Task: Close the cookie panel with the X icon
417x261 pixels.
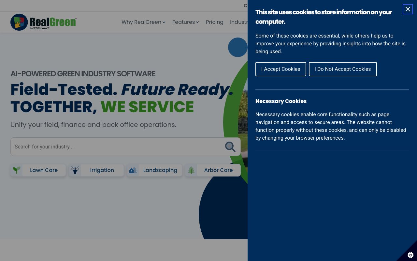Action: click(408, 9)
